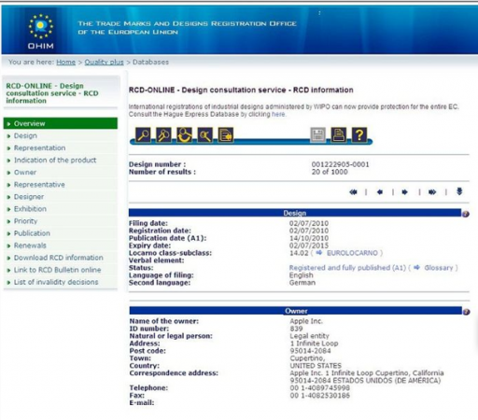Go to next result with right arrow
This screenshot has height=420, width=478.
click(x=404, y=192)
